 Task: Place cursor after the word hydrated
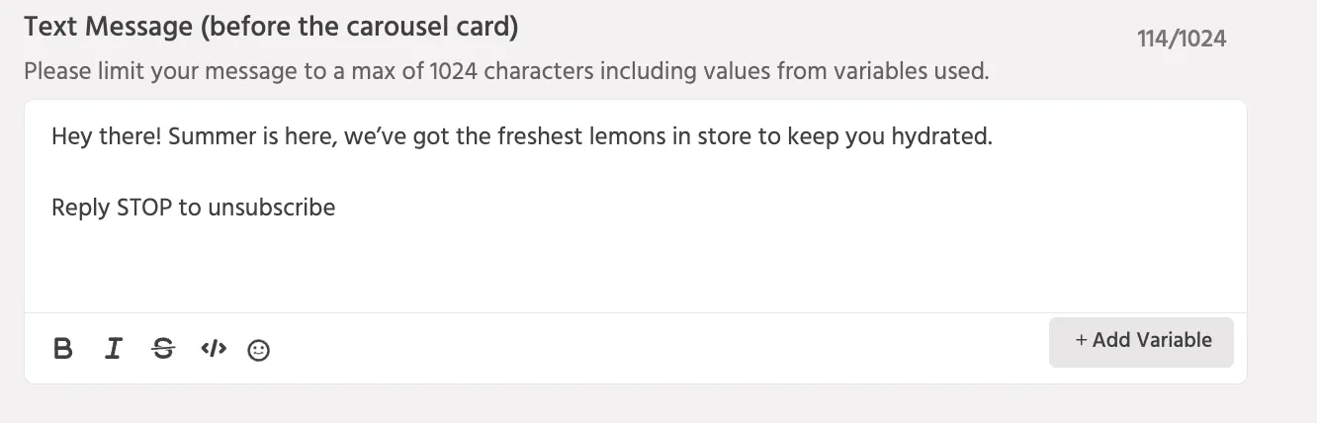993,136
